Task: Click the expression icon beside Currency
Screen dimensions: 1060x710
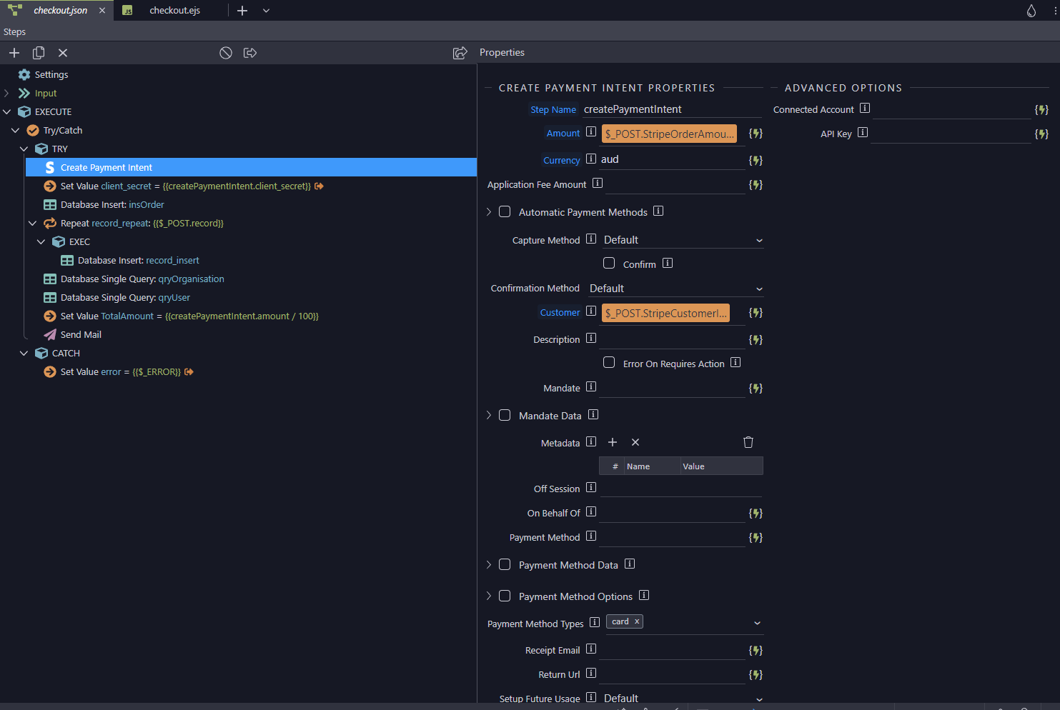Action: pyautogui.click(x=756, y=159)
